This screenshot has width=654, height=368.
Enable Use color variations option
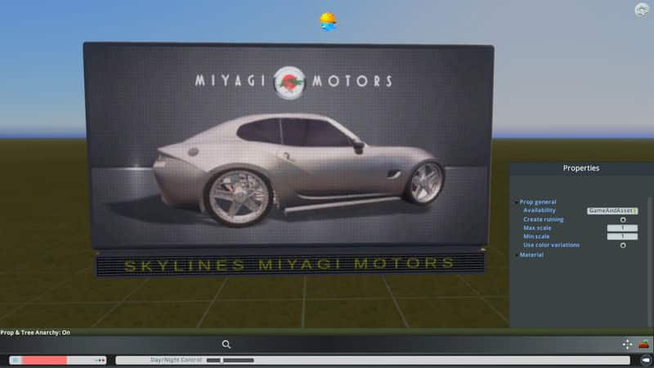click(x=623, y=245)
